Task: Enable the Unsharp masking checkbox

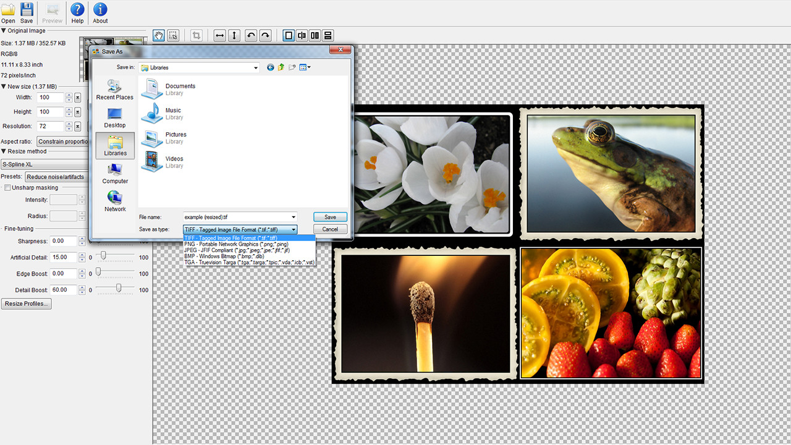Action: point(7,188)
